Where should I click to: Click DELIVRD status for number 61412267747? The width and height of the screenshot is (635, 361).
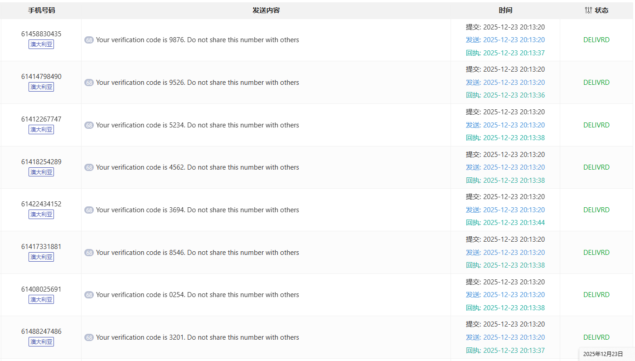point(596,125)
